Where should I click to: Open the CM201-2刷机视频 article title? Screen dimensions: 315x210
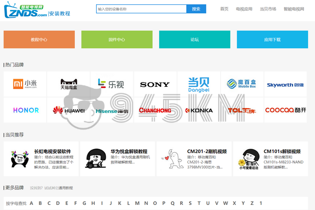[x=207, y=152]
